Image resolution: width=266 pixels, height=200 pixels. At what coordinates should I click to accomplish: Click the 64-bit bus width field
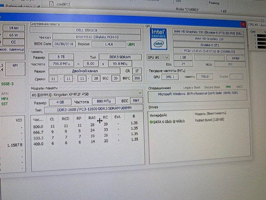point(236,58)
